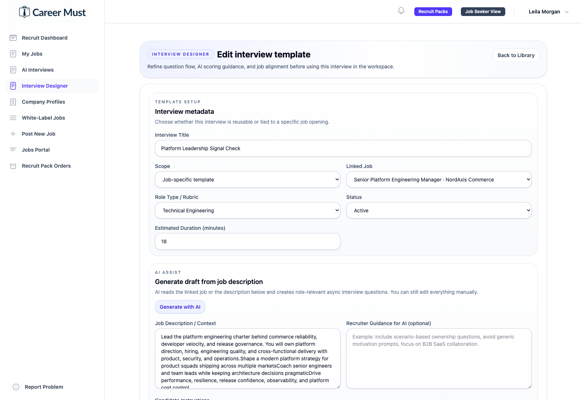Click the Recruit Dashboard sidebar icon
Viewport: 582px width, 400px height.
(13, 38)
